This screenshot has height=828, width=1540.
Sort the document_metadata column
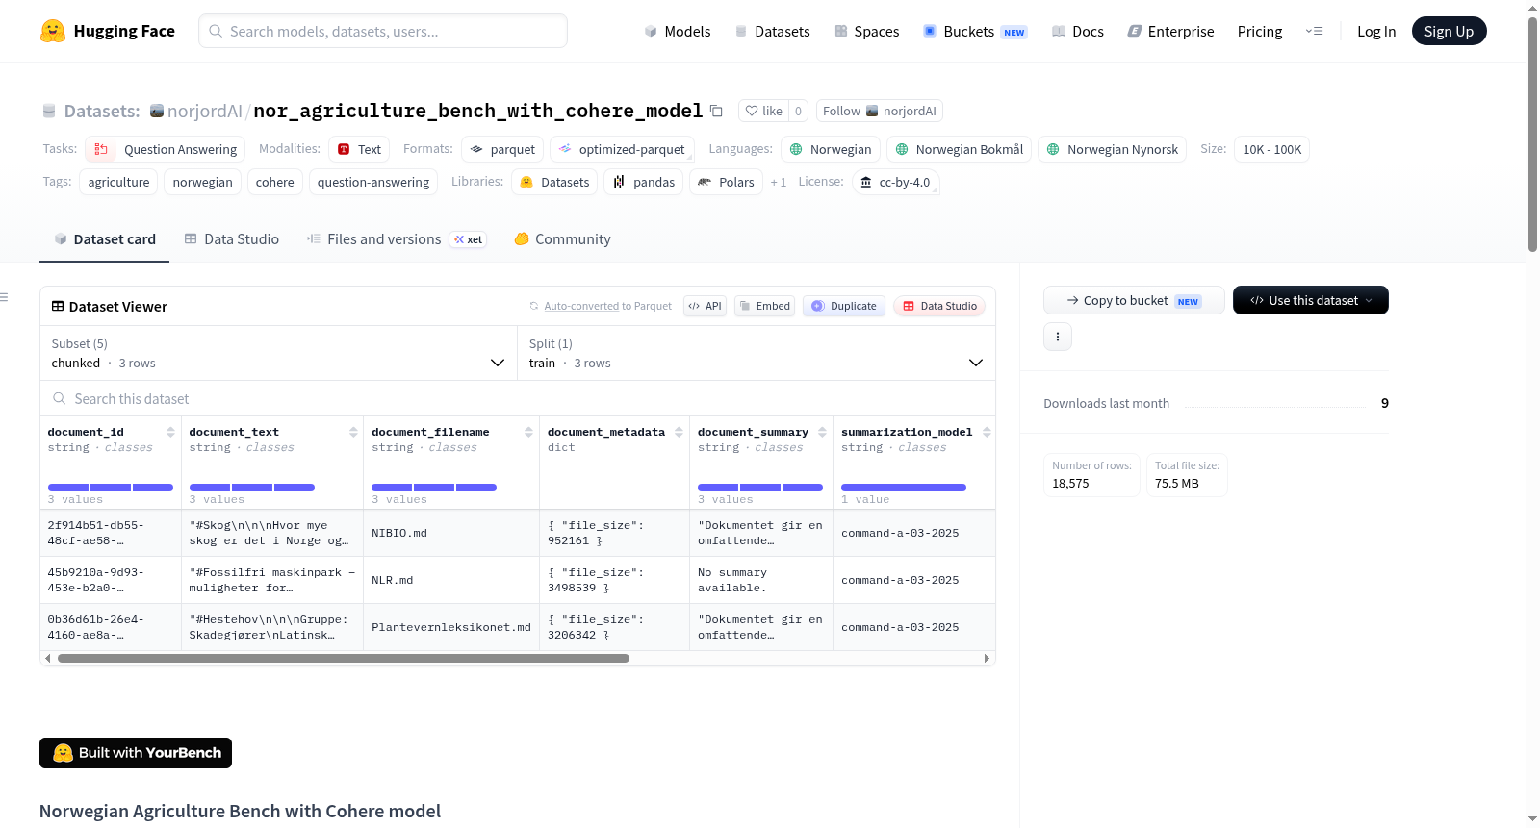(679, 432)
